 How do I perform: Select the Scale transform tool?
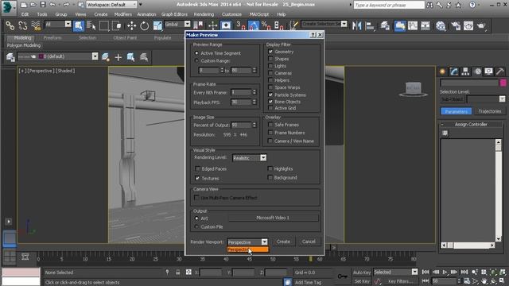point(157,25)
